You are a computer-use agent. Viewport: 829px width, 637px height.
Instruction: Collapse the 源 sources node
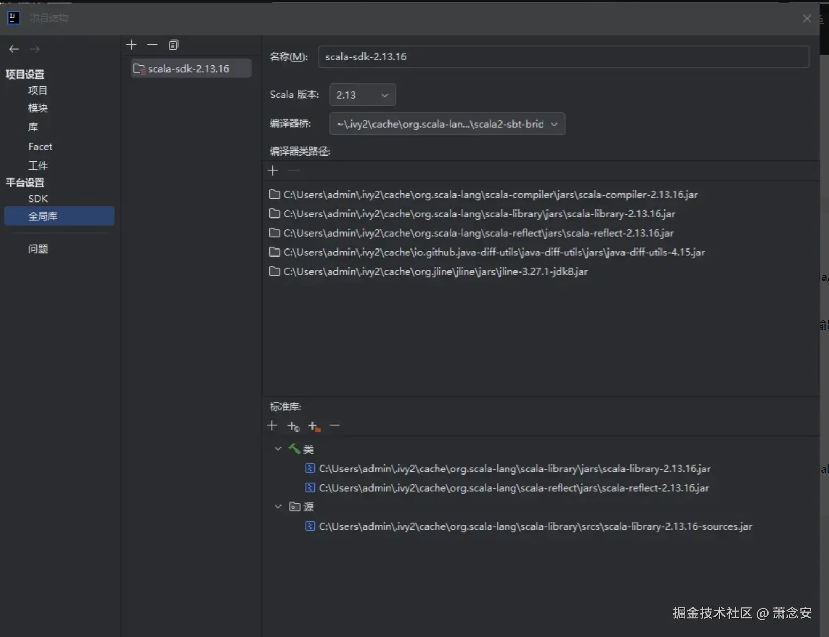(278, 507)
